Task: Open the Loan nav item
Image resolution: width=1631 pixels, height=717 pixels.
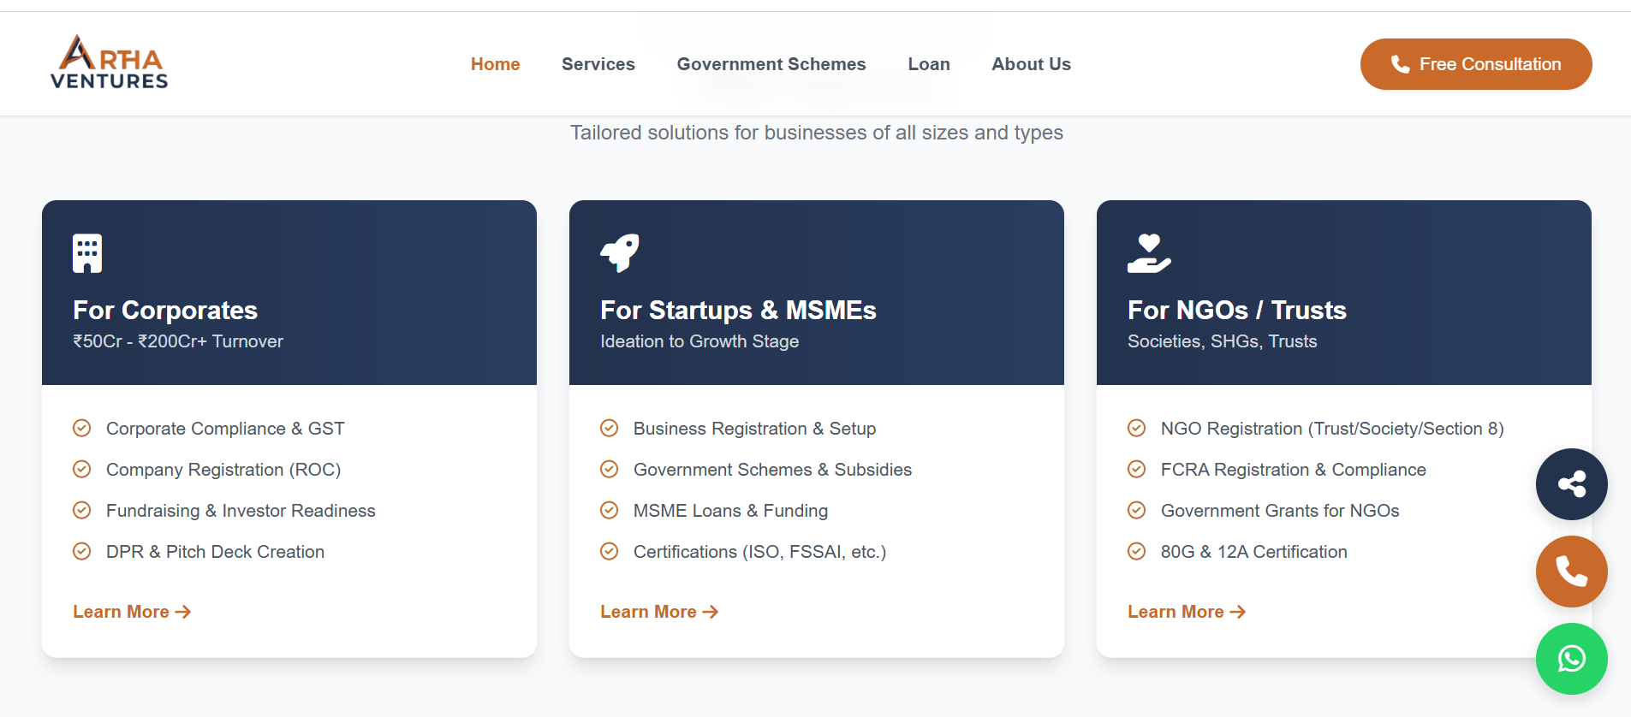Action: tap(928, 64)
